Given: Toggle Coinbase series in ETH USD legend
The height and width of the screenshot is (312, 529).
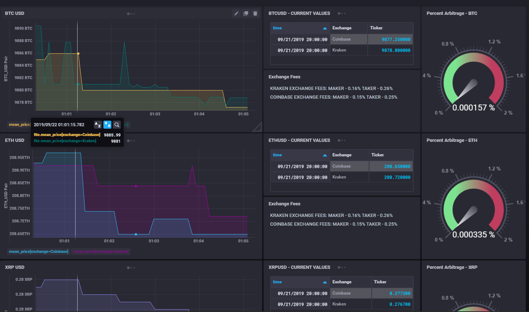Looking at the screenshot, I should tap(39, 251).
